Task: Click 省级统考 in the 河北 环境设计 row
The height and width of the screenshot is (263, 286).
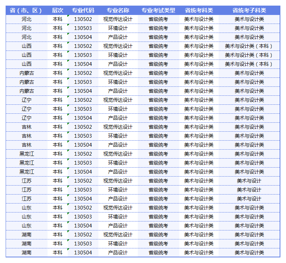Action: (x=158, y=28)
